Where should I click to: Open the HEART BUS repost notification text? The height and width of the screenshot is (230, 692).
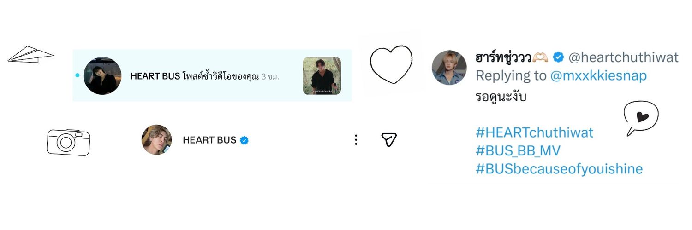tap(205, 76)
